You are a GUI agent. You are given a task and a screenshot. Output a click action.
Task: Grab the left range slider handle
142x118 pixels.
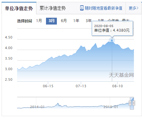(x=130, y=103)
